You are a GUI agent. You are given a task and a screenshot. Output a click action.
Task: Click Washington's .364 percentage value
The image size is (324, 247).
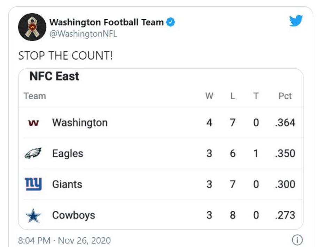pyautogui.click(x=285, y=123)
